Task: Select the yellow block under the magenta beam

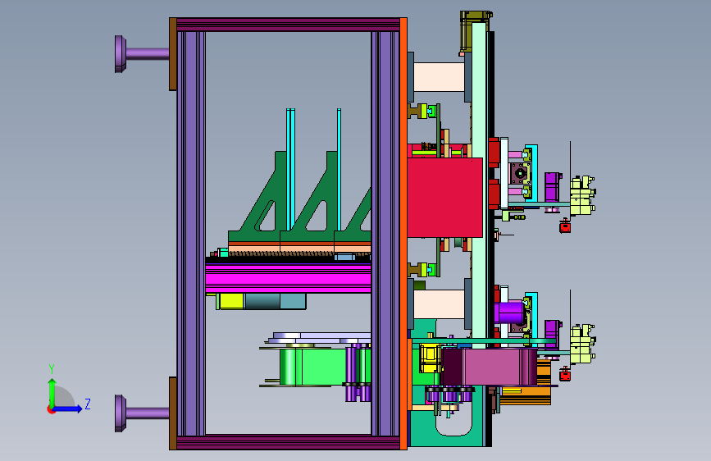Action: [231, 301]
